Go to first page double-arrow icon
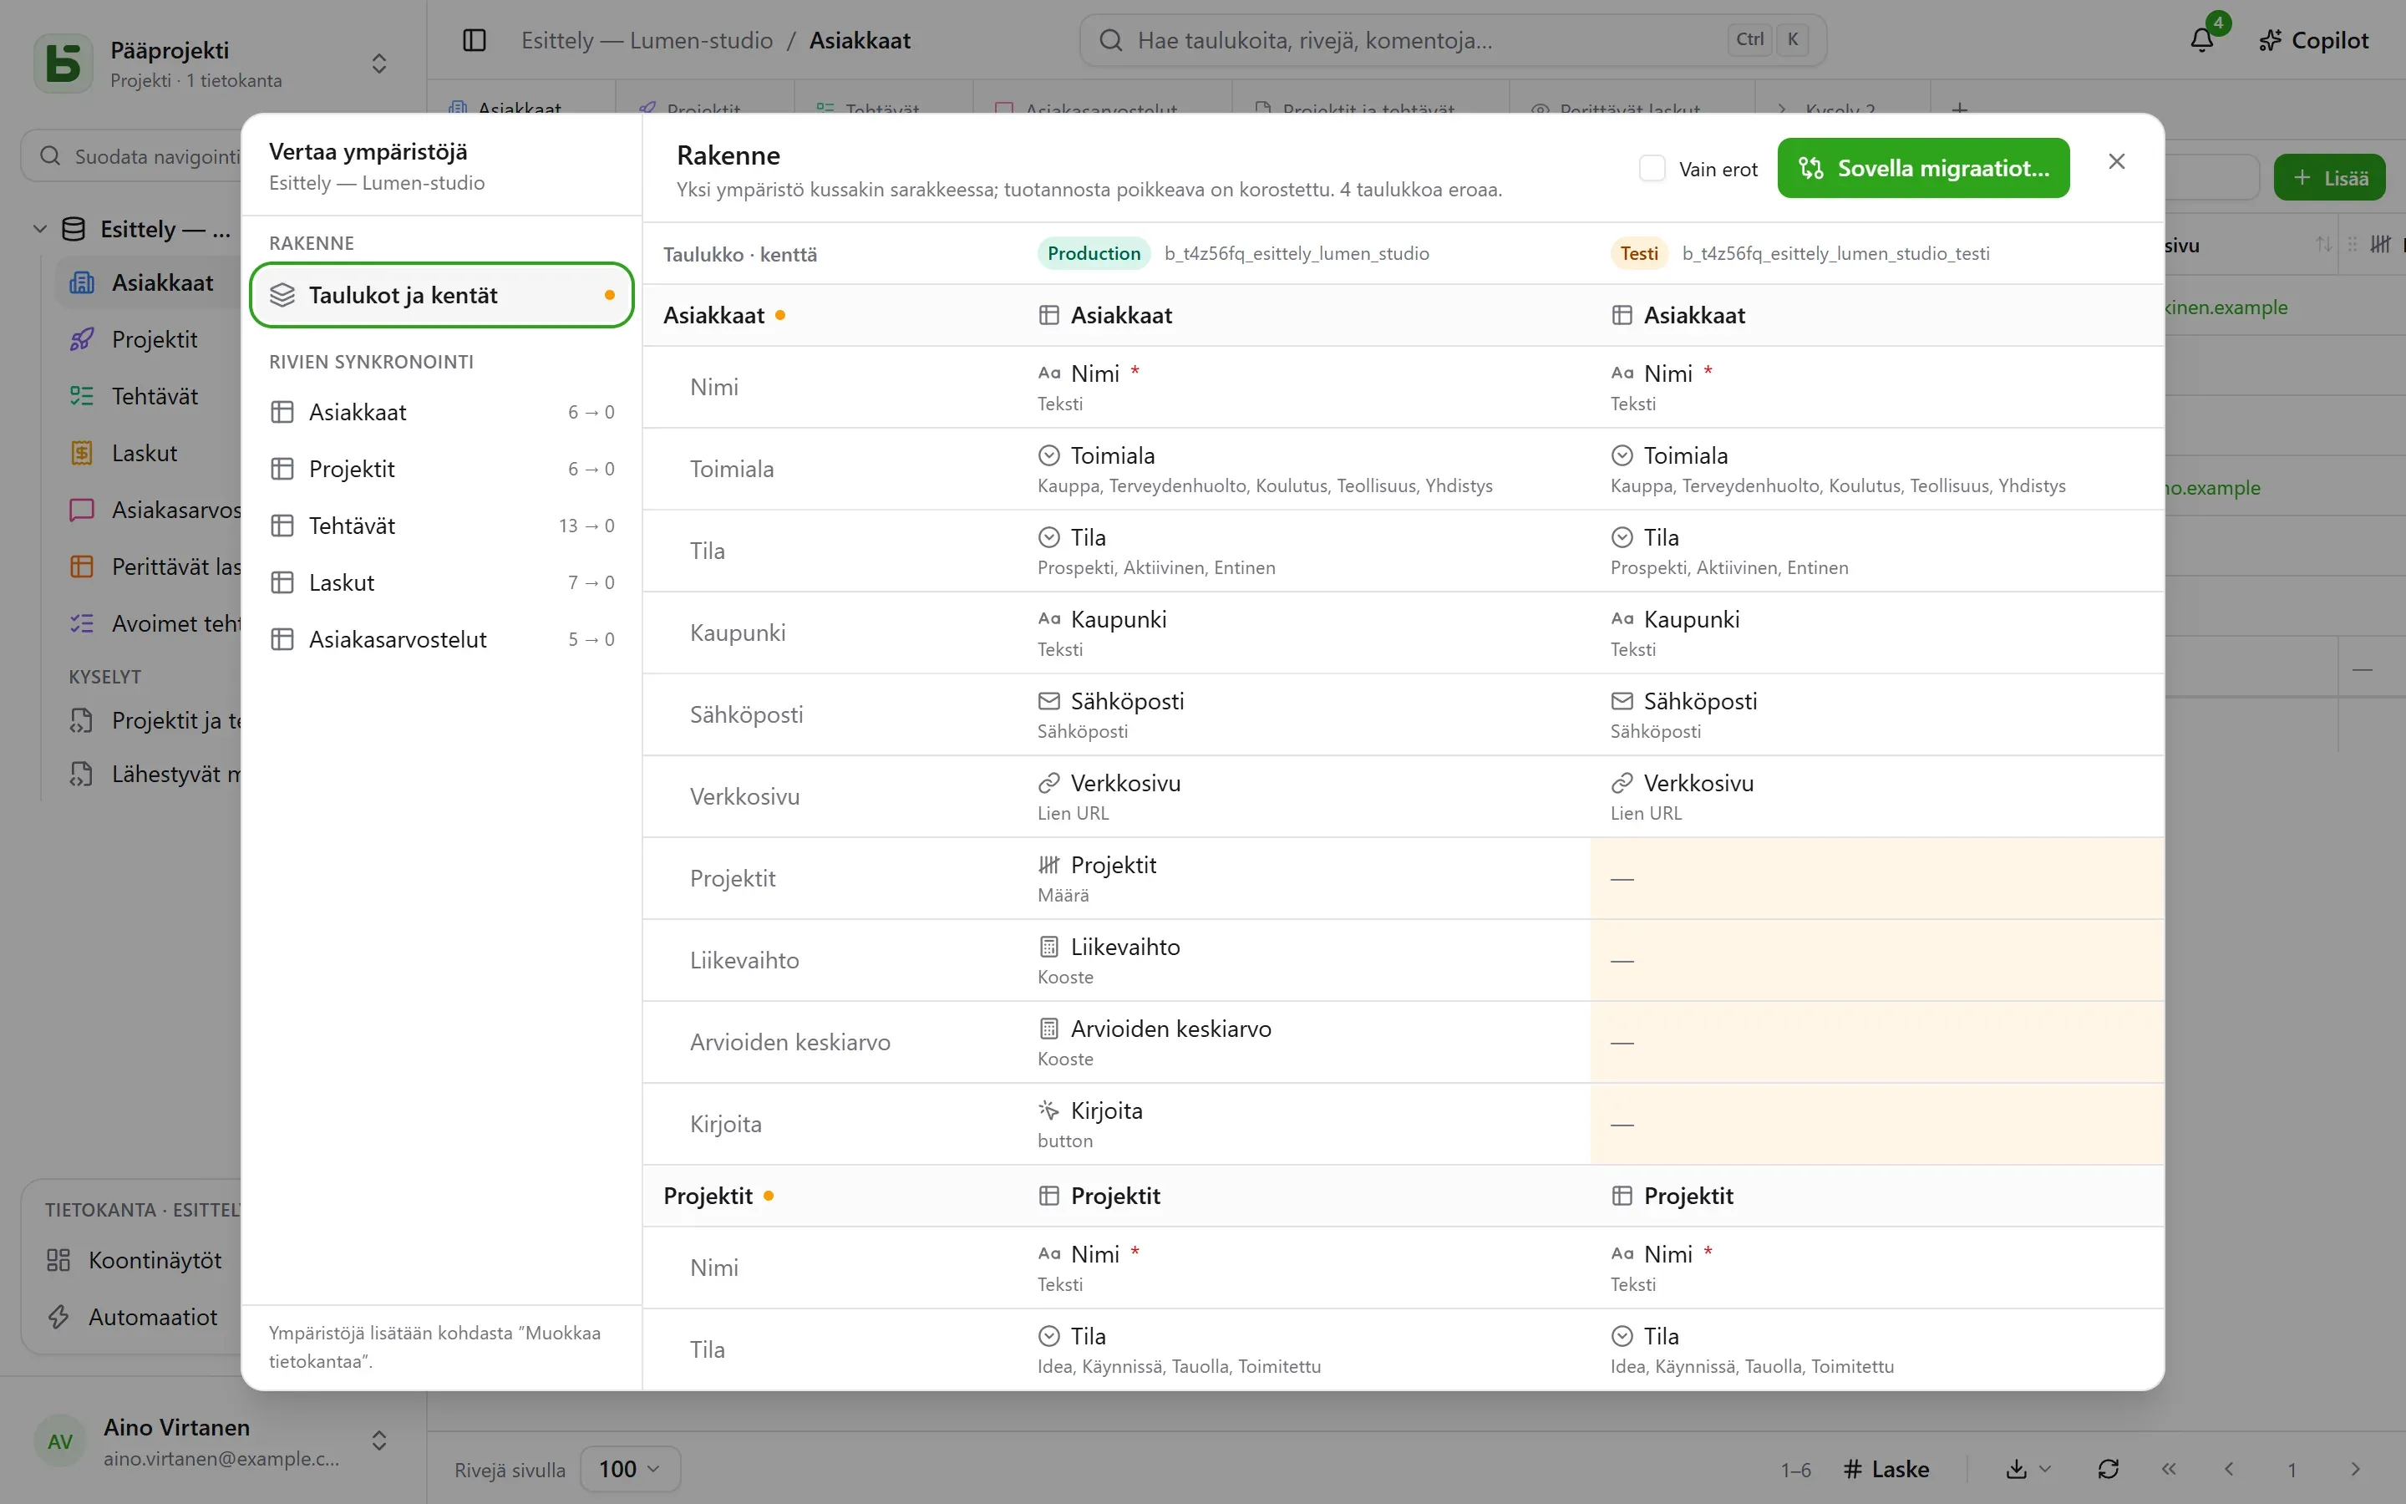Image resolution: width=2406 pixels, height=1504 pixels. click(2169, 1469)
